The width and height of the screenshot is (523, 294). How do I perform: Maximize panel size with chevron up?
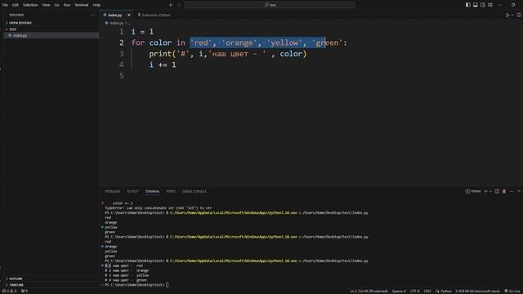coord(519,191)
